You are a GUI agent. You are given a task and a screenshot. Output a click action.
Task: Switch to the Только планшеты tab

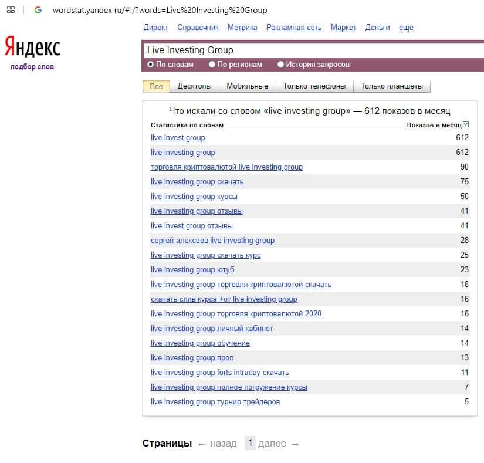pyautogui.click(x=392, y=86)
